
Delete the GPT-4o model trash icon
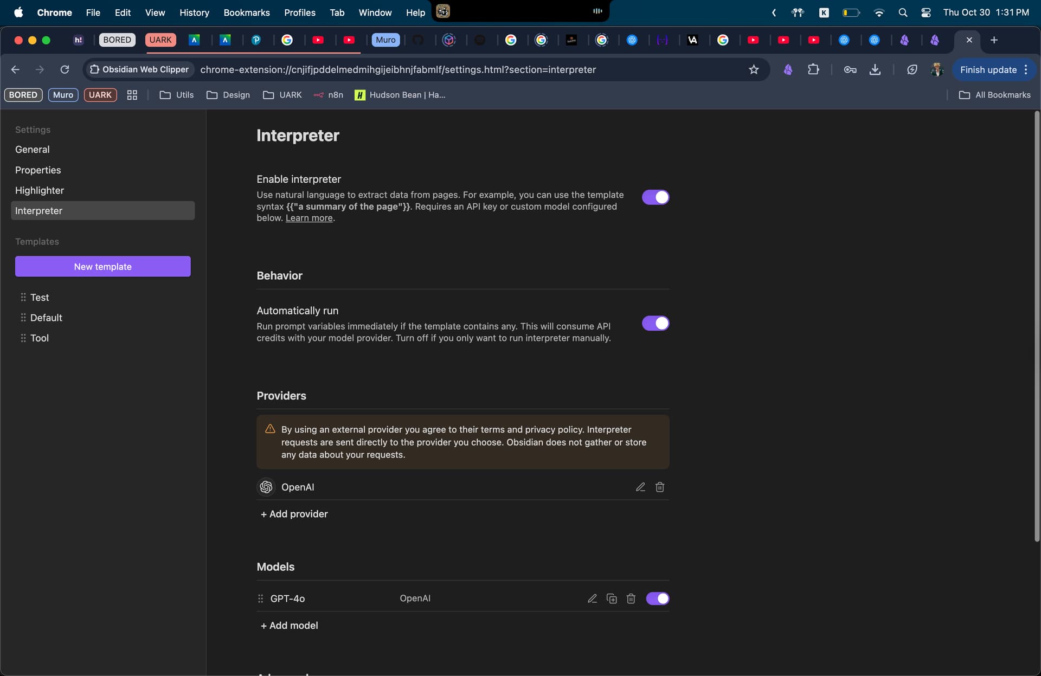(x=631, y=598)
